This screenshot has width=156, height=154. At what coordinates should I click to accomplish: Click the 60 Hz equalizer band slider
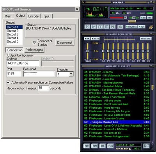tap(103, 51)
